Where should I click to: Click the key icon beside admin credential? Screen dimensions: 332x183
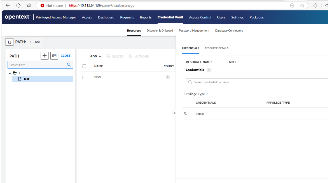pos(186,114)
